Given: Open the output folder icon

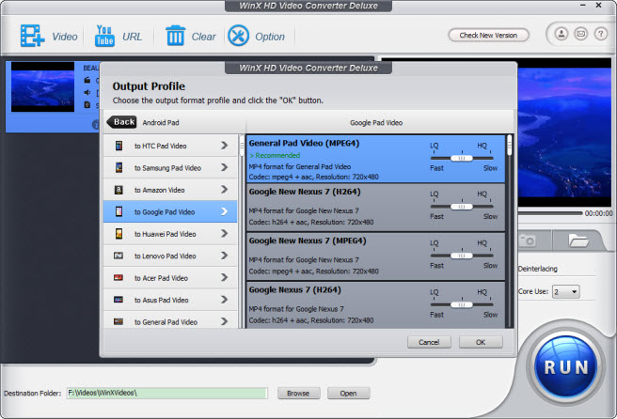Looking at the screenshot, I should (577, 241).
